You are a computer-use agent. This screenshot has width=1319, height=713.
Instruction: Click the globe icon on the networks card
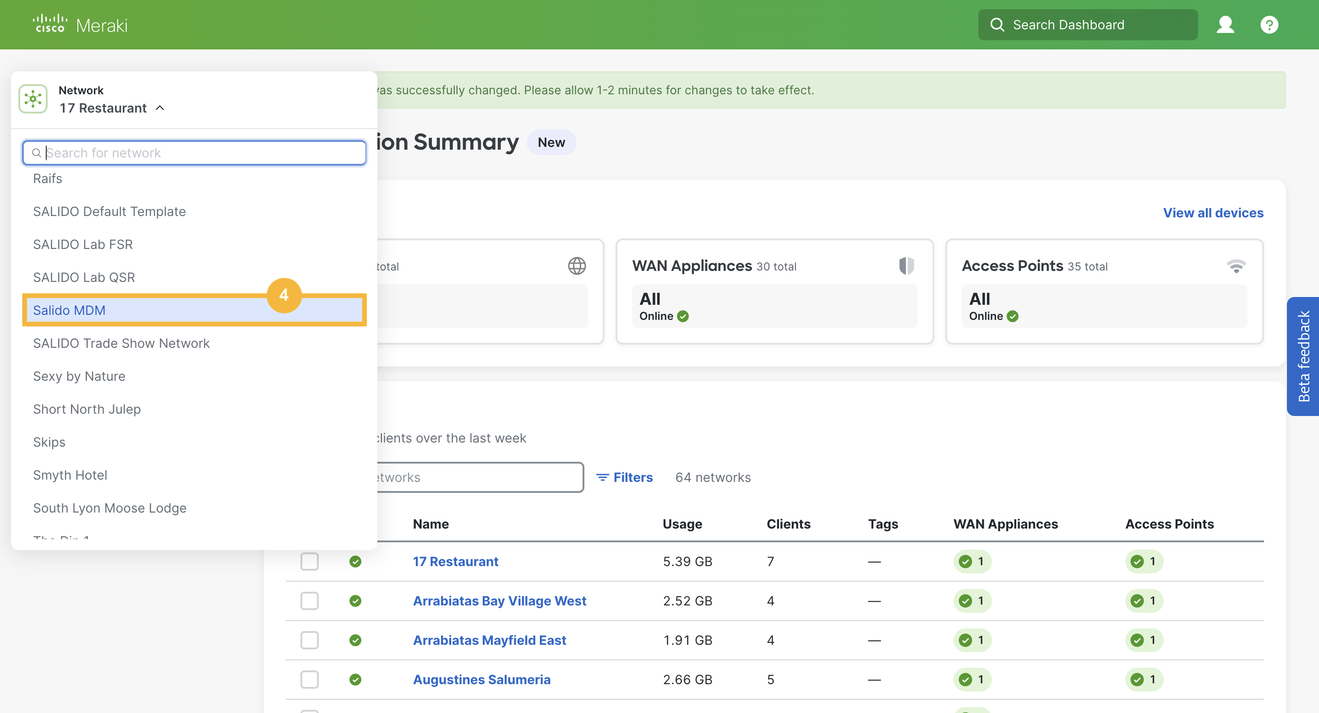point(577,265)
